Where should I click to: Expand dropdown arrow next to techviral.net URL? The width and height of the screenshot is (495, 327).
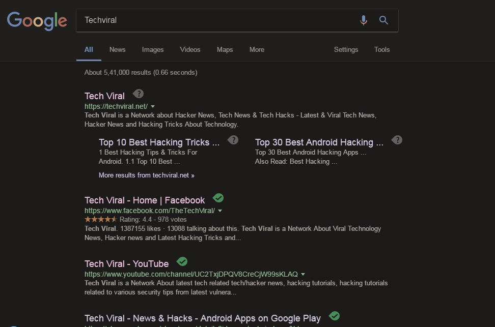tap(153, 107)
